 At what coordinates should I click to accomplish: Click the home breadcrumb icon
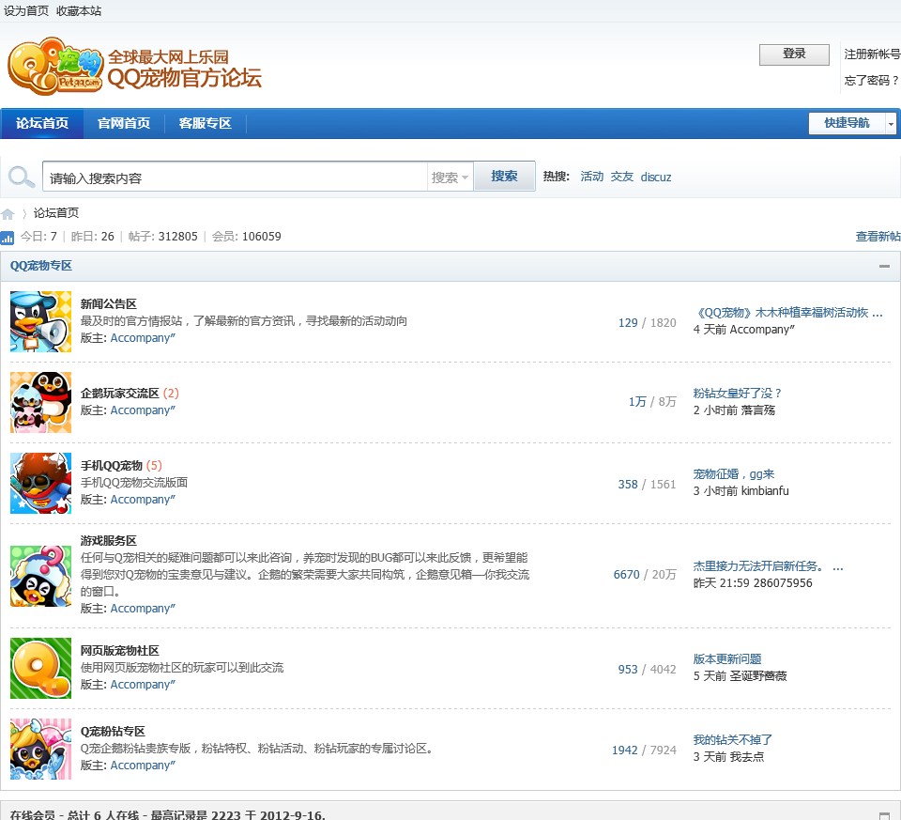[x=8, y=214]
